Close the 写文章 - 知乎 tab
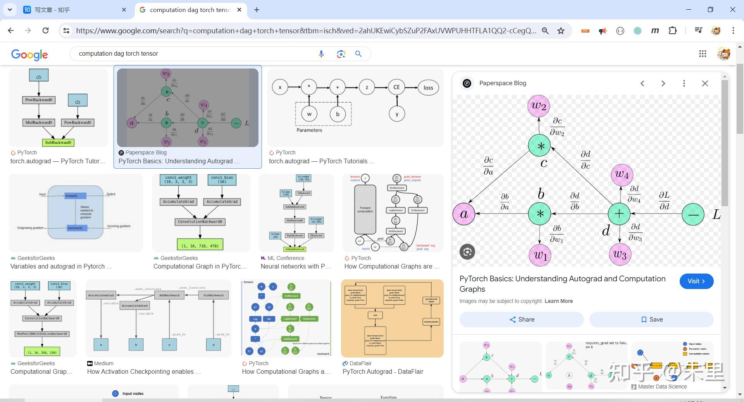The width and height of the screenshot is (744, 402). (124, 10)
